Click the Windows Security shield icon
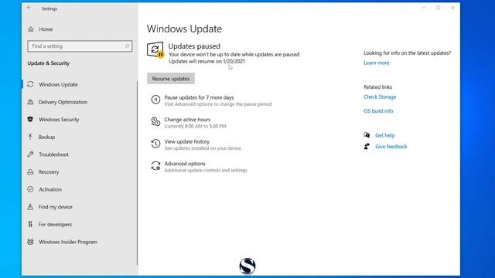Image resolution: width=495 pixels, height=278 pixels. 30,119
